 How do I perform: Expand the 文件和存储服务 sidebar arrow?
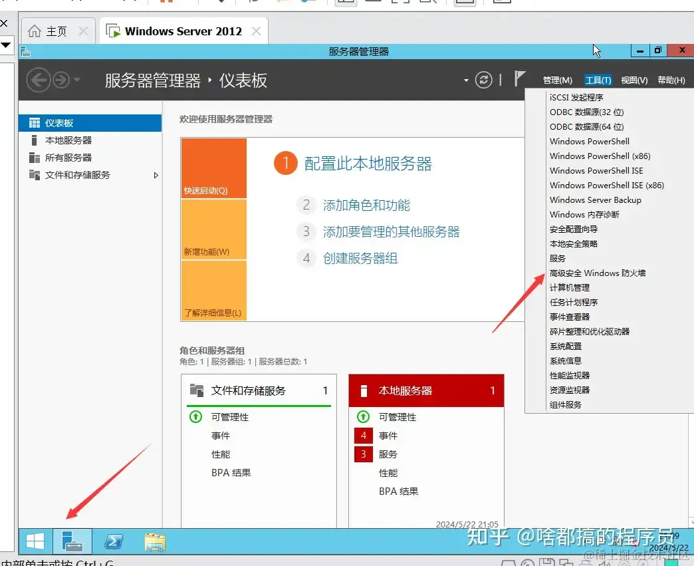tap(156, 176)
